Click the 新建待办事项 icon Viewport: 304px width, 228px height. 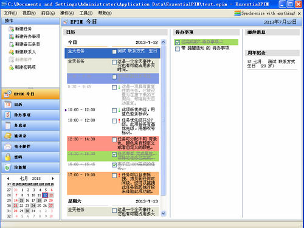point(11,36)
